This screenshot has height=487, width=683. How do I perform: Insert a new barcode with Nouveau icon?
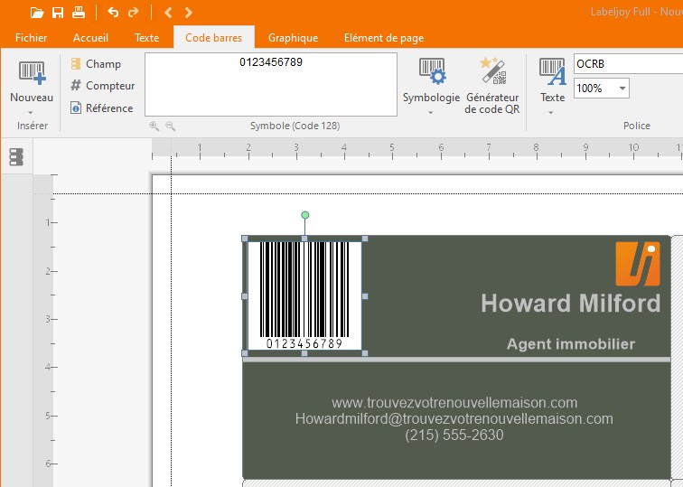tap(32, 72)
